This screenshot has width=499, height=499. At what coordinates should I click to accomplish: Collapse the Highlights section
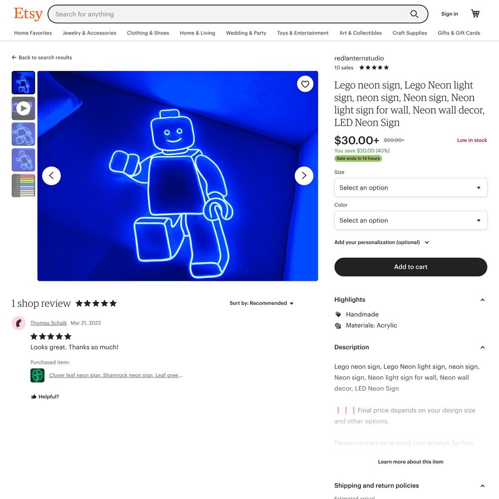[x=483, y=300]
